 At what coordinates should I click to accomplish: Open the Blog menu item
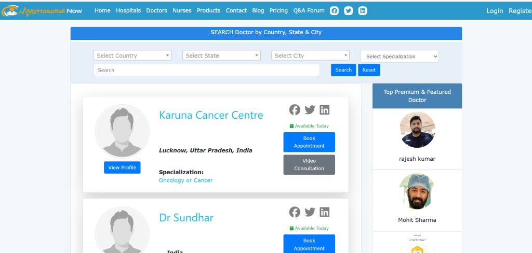point(258,10)
